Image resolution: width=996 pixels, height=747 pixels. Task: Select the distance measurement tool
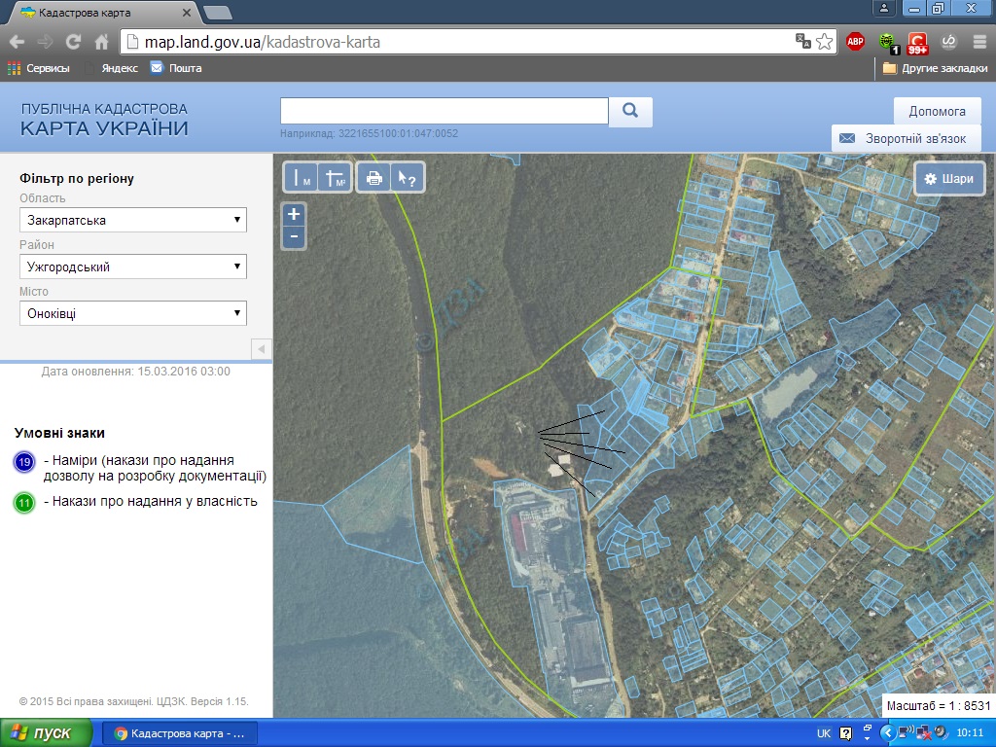(x=302, y=178)
